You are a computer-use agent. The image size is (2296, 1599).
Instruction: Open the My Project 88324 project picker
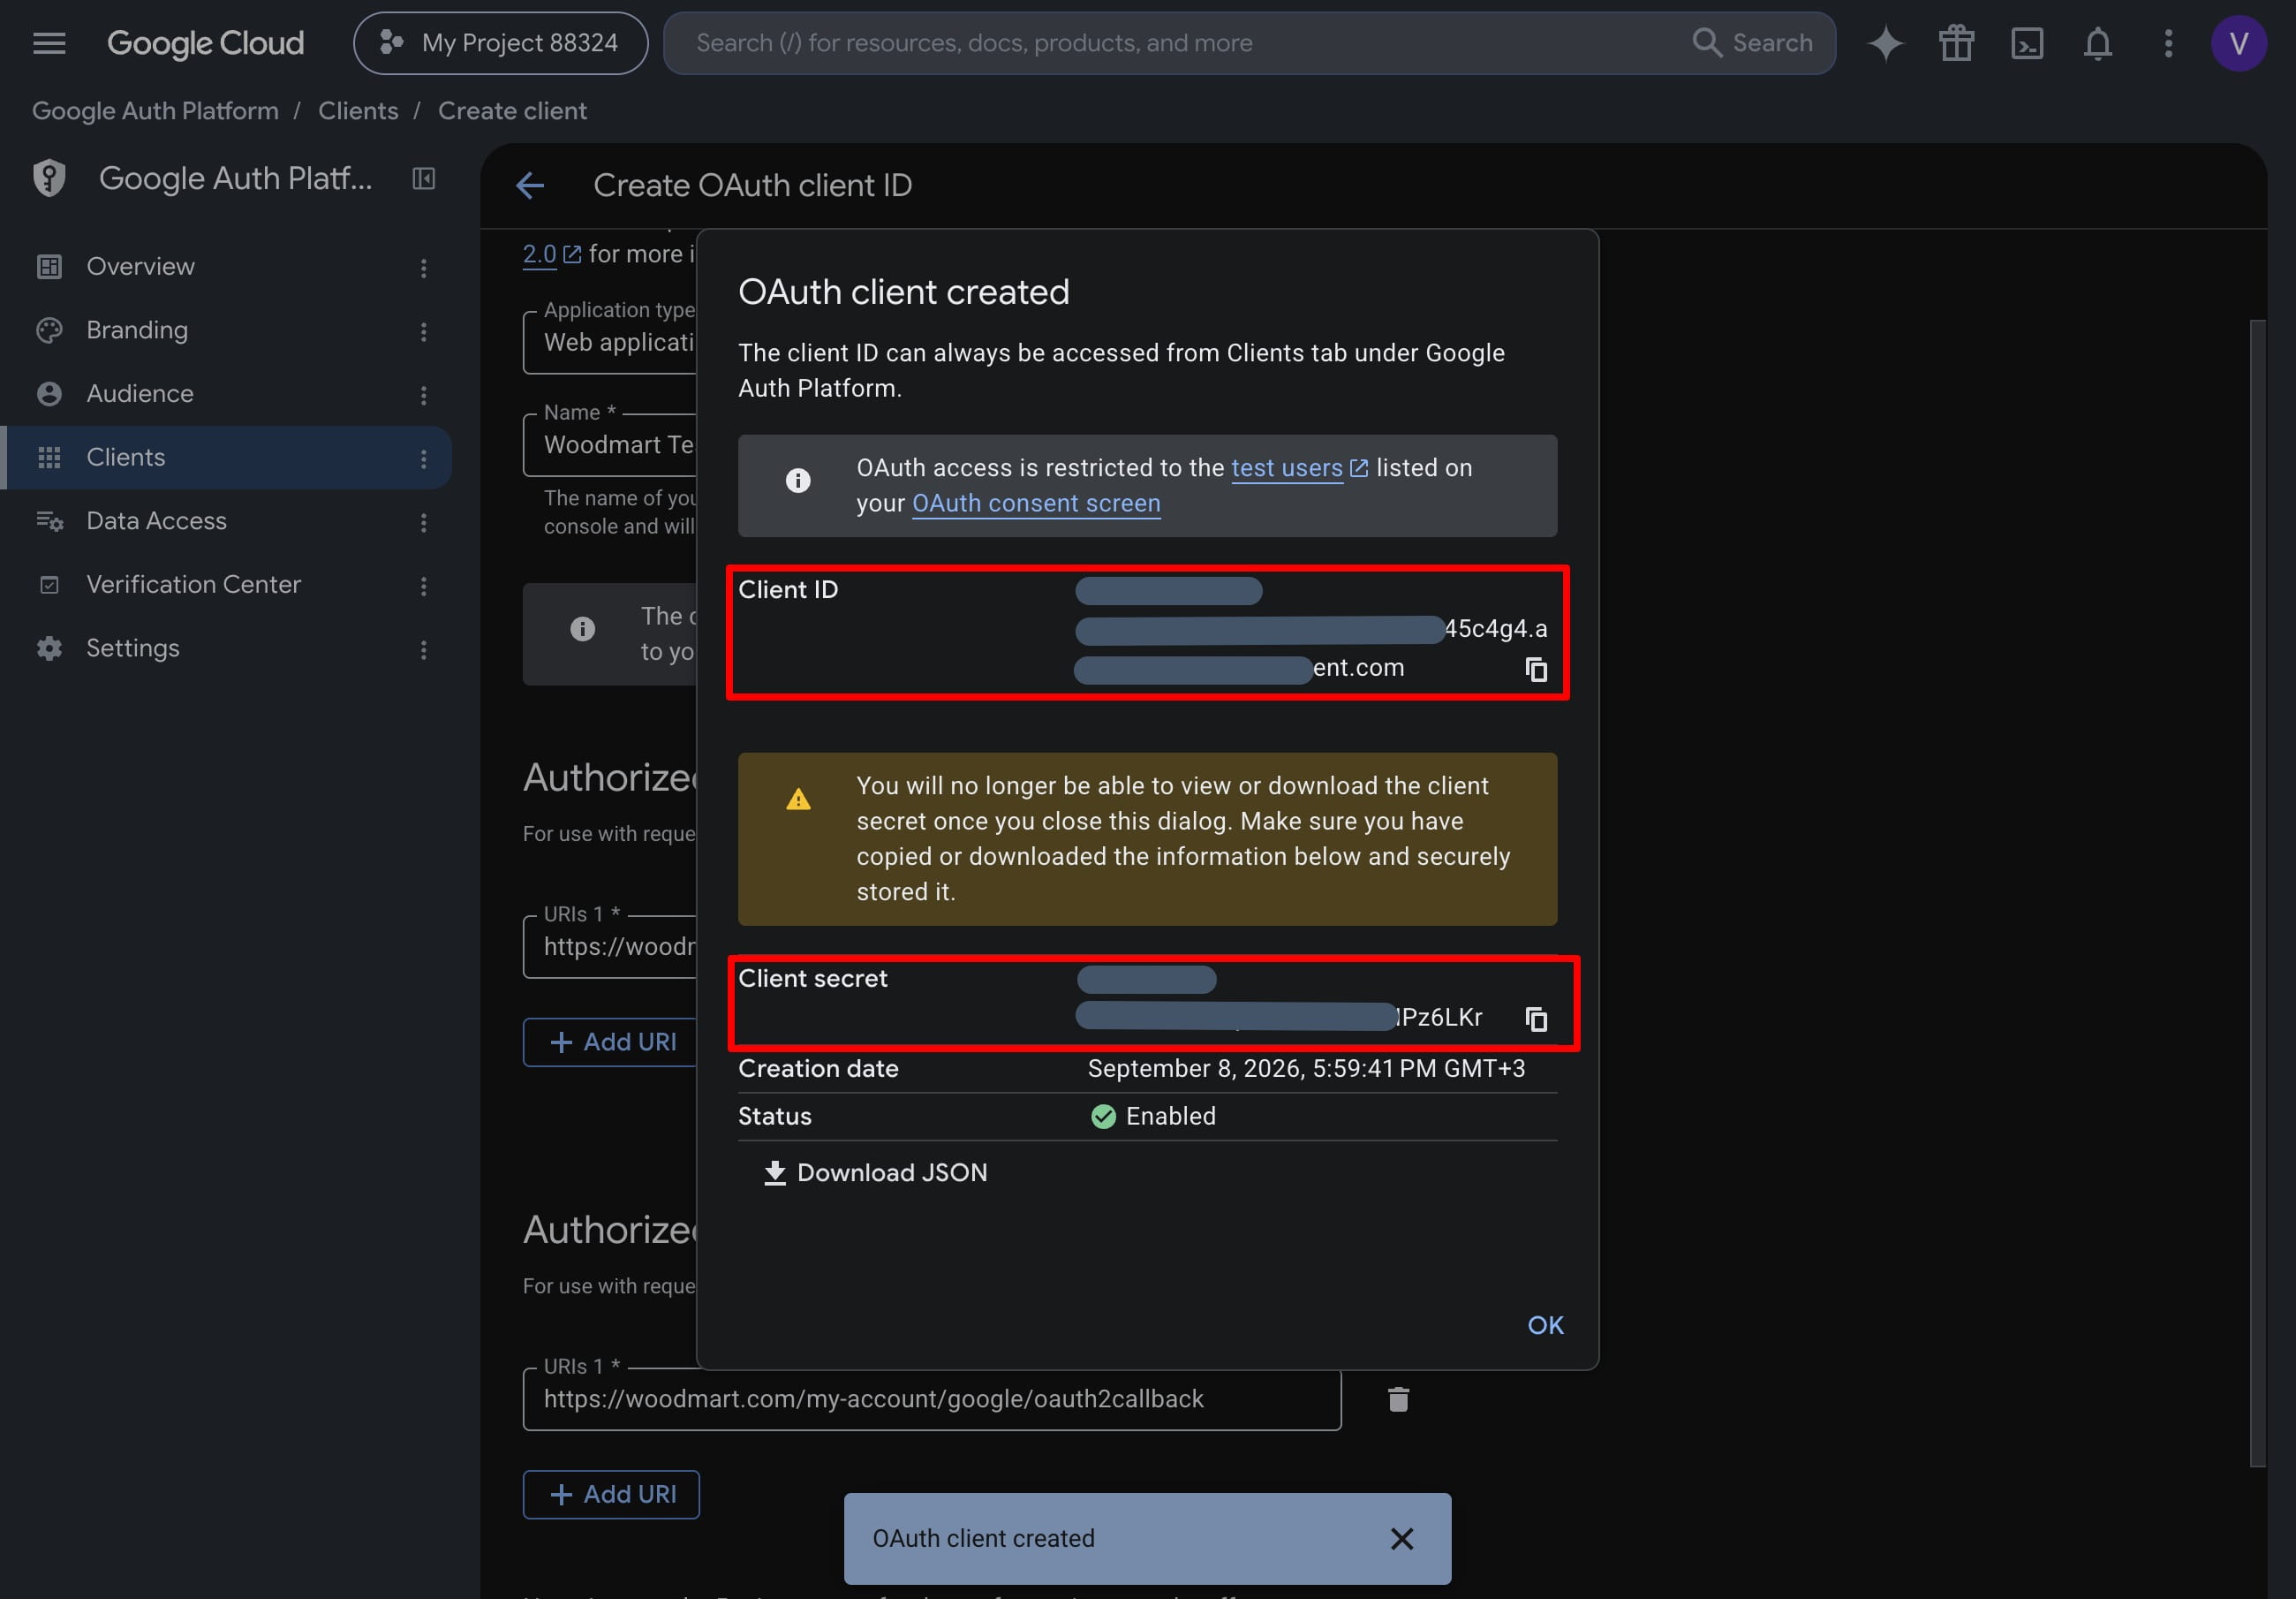point(500,43)
